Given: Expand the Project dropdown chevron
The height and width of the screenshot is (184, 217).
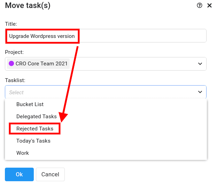Looking at the screenshot, I should coord(200,64).
